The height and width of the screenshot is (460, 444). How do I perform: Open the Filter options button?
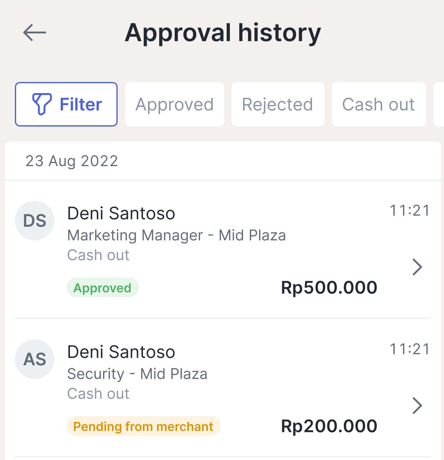[66, 104]
